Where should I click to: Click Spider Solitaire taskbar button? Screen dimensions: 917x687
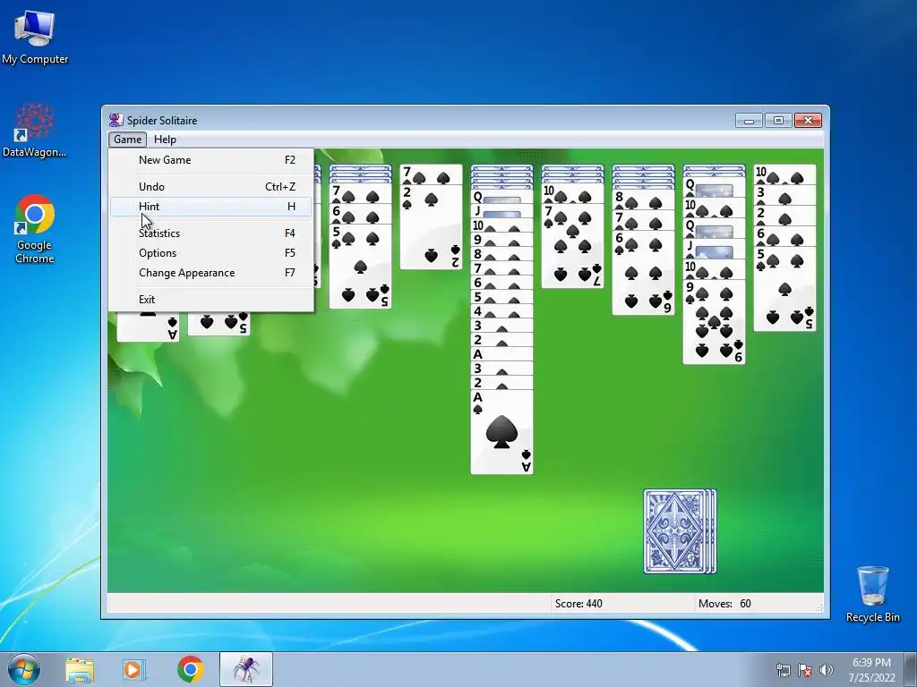coord(246,669)
